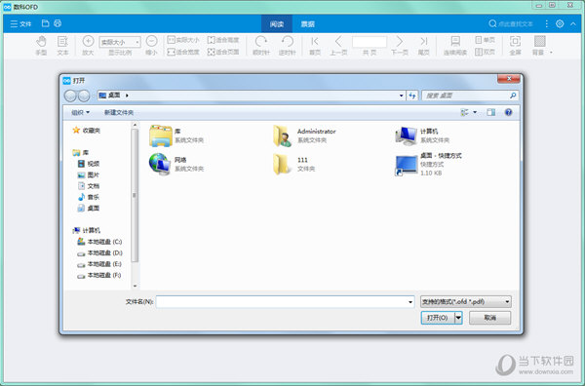Toggle the preview pane icon
The width and height of the screenshot is (585, 386).
point(491,112)
